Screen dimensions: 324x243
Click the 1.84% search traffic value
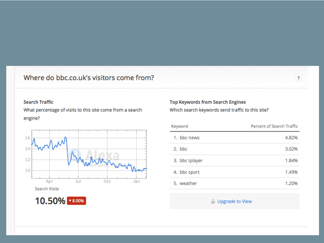pyautogui.click(x=291, y=160)
